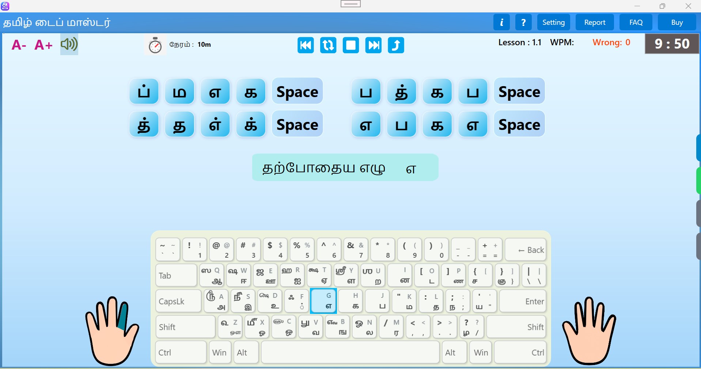Click the 'Lesson : 1.1' label
This screenshot has height=369, width=701.
pyautogui.click(x=520, y=42)
